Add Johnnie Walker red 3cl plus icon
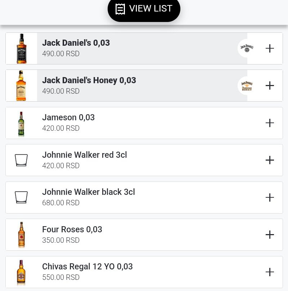The width and height of the screenshot is (288, 291). pos(270,160)
